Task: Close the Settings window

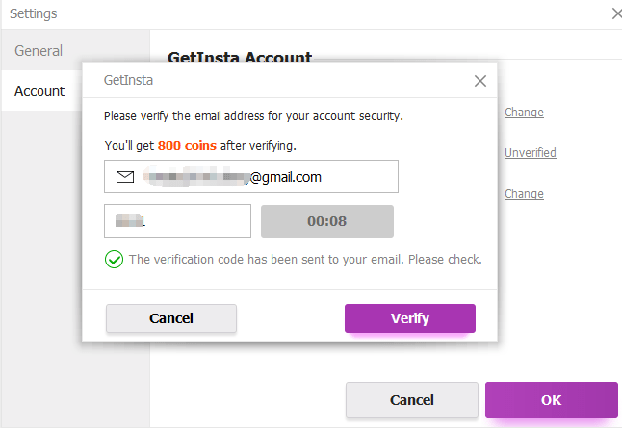Action: pos(617,13)
